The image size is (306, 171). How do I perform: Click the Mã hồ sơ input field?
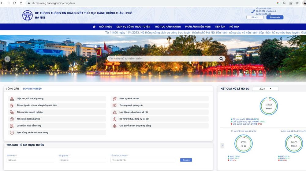click(30, 160)
